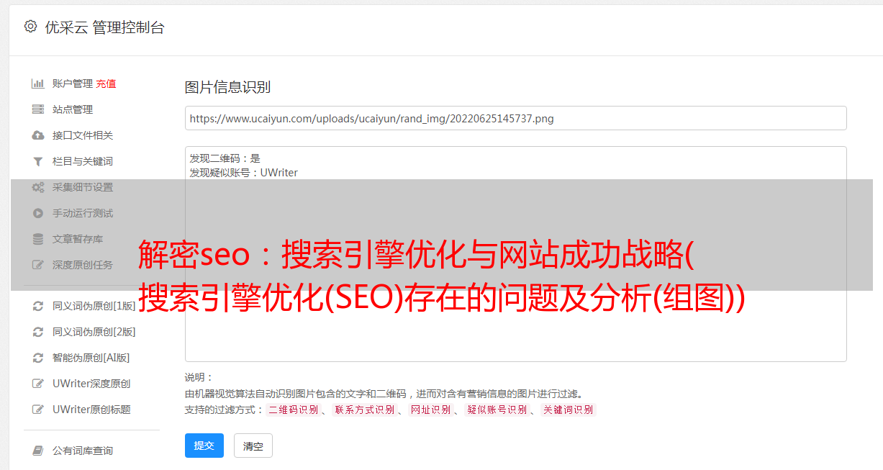Select UWriter深度原创 in sidebar

point(91,384)
